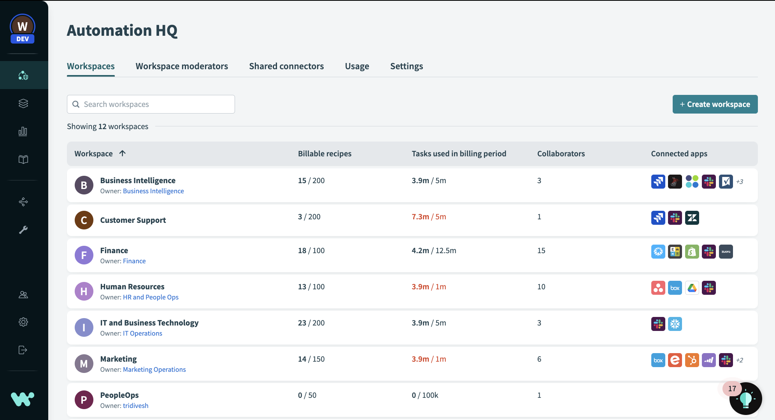Click the Zendesk app icon in Customer Support

pyautogui.click(x=692, y=218)
